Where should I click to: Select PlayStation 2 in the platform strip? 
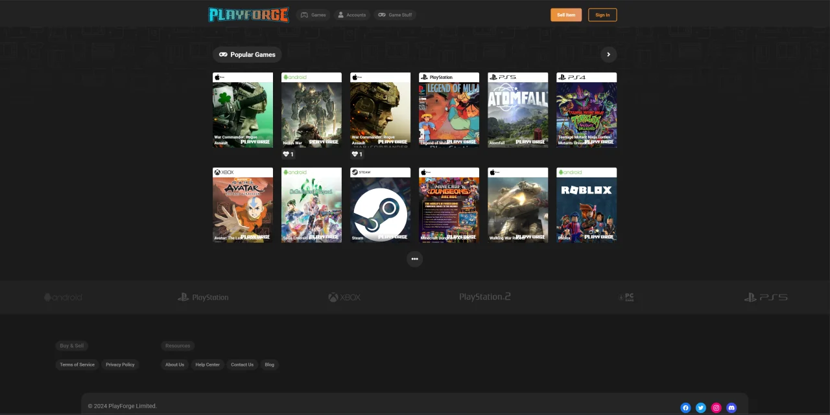485,297
